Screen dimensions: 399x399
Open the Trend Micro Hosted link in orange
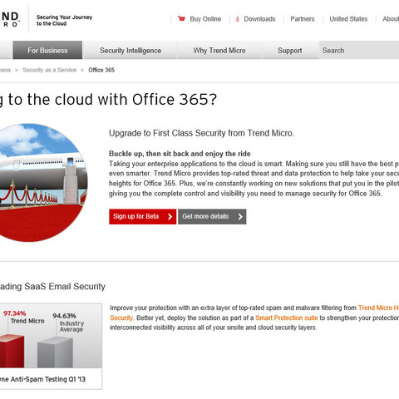(378, 308)
